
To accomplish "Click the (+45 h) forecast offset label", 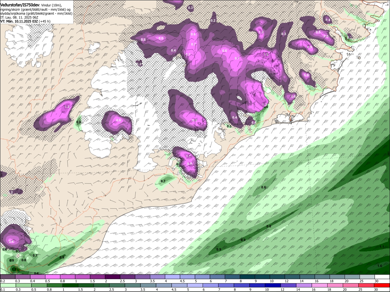I will [x=45, y=21].
